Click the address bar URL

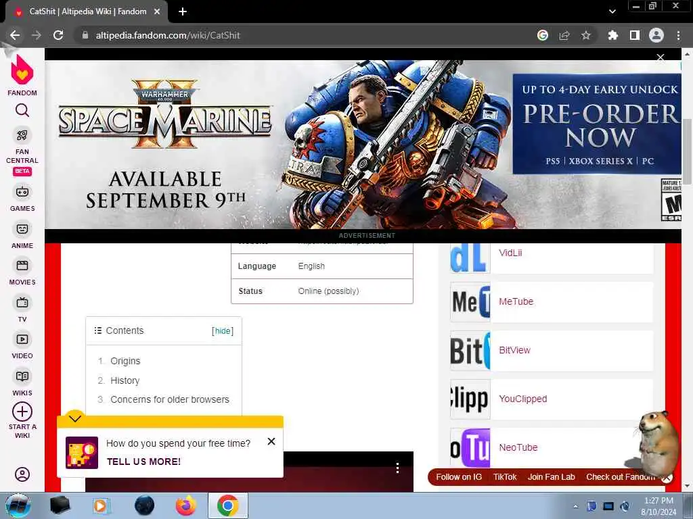pos(168,35)
